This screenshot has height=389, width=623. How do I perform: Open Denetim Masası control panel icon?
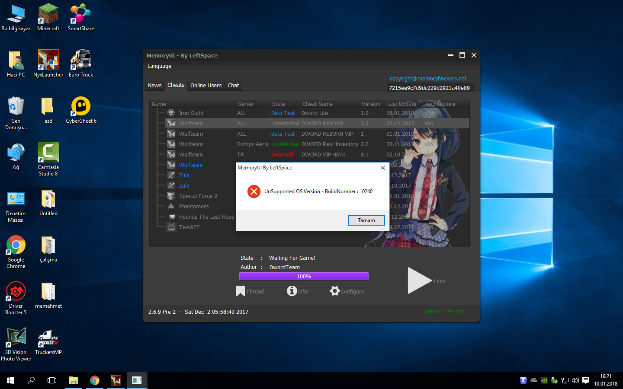click(x=16, y=206)
